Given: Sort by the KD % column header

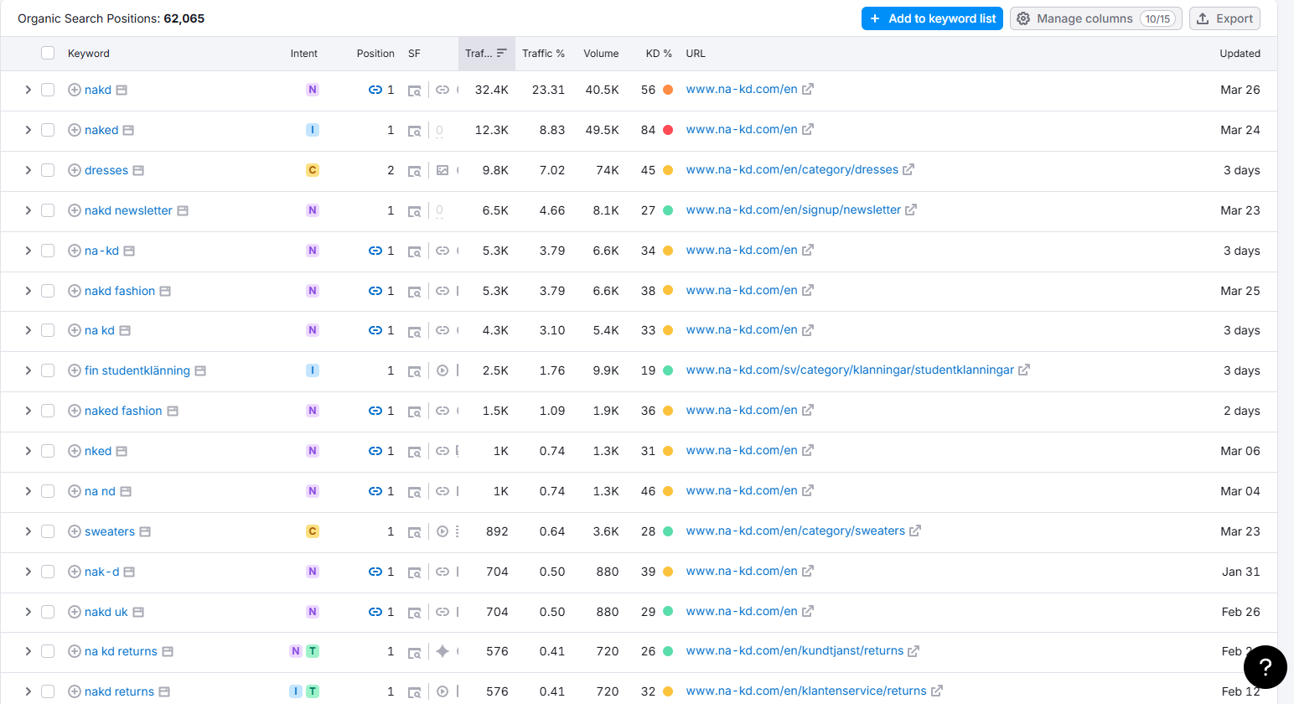Looking at the screenshot, I should [659, 54].
